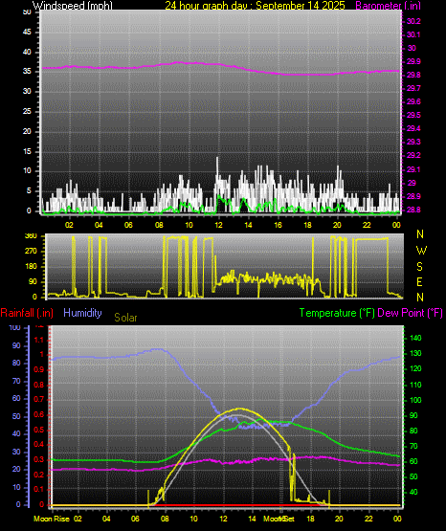
Task: Click the E wind direction label
Action: [x=419, y=282]
